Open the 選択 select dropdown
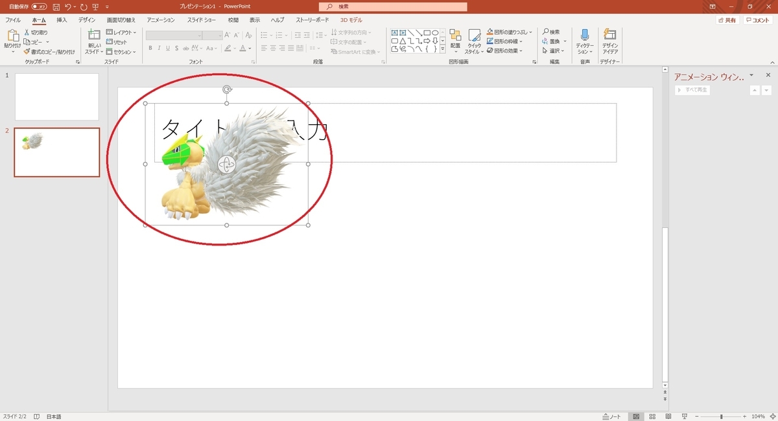The image size is (778, 421). coord(553,50)
